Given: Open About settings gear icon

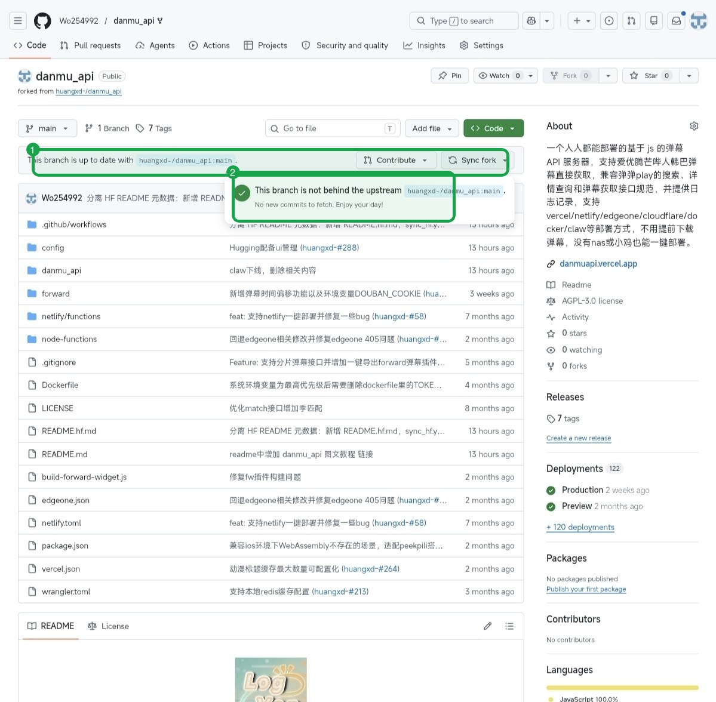Looking at the screenshot, I should 694,126.
